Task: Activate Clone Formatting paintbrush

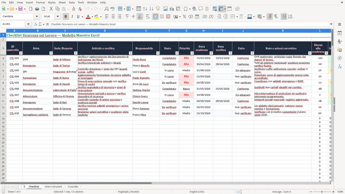Action: [x=74, y=9]
